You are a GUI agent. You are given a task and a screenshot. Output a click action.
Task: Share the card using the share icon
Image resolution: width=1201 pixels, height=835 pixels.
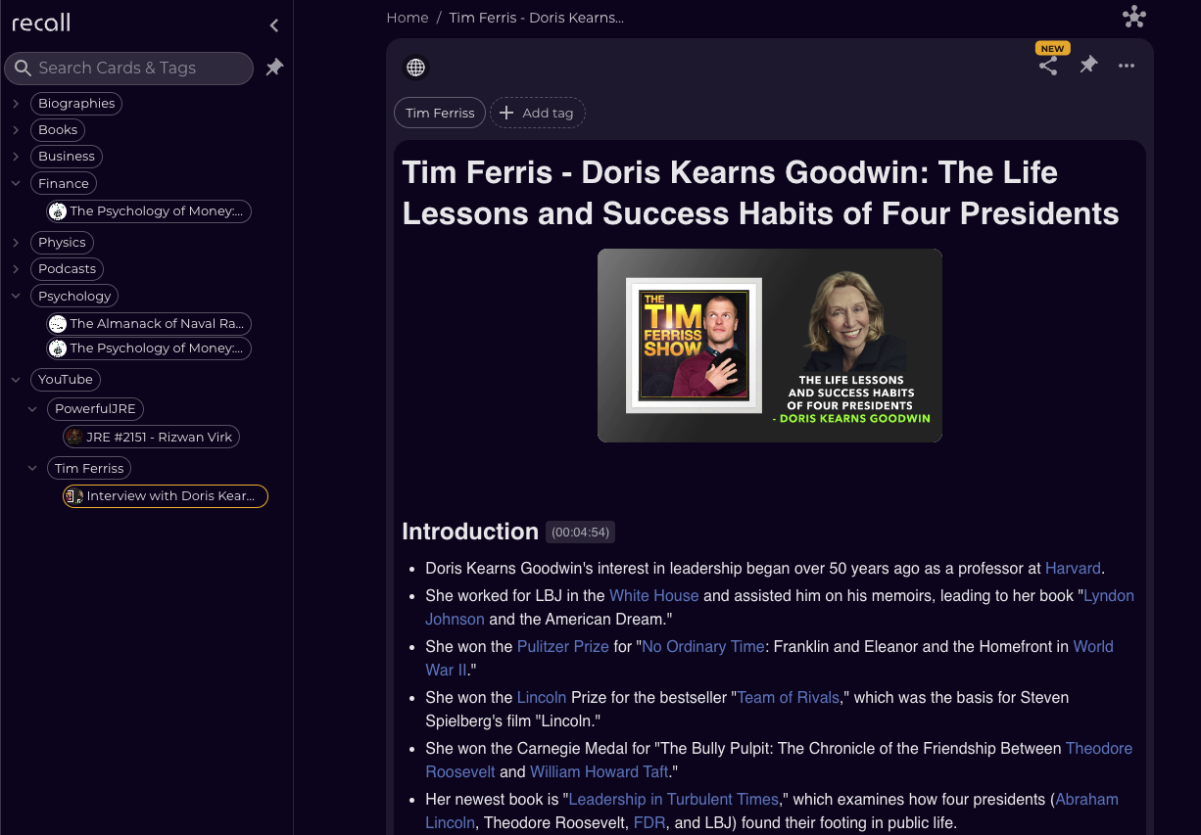pos(1048,66)
